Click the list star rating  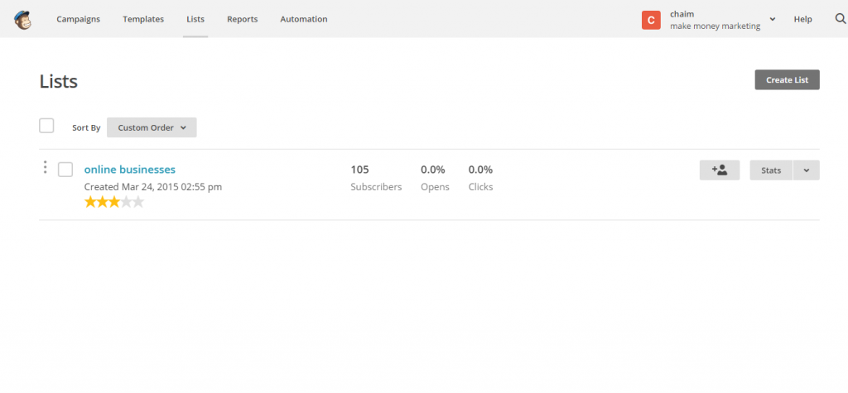(x=114, y=202)
